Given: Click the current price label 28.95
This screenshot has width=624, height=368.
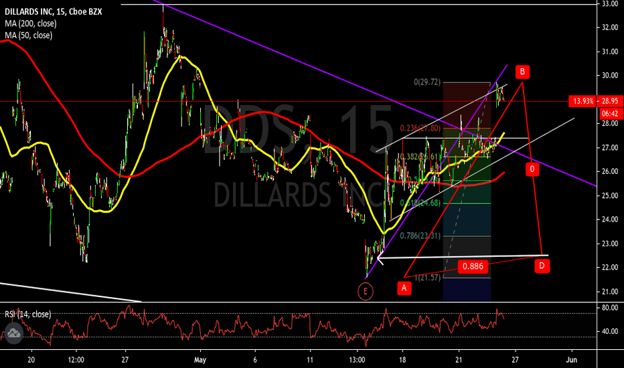Looking at the screenshot, I should point(610,101).
